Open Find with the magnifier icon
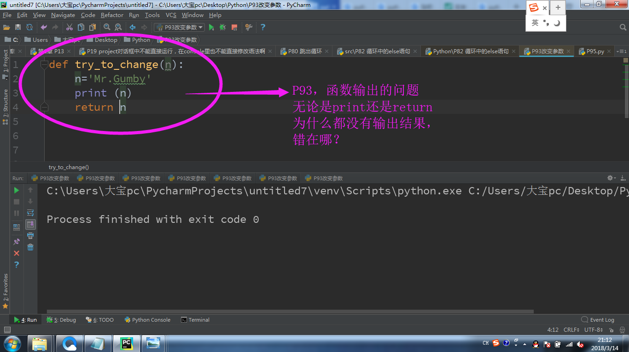Viewport: 629px width, 352px height. click(x=107, y=28)
